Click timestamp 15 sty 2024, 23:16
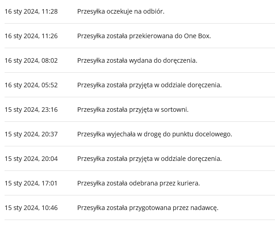Screen dimensions: 275x225 click(x=31, y=110)
